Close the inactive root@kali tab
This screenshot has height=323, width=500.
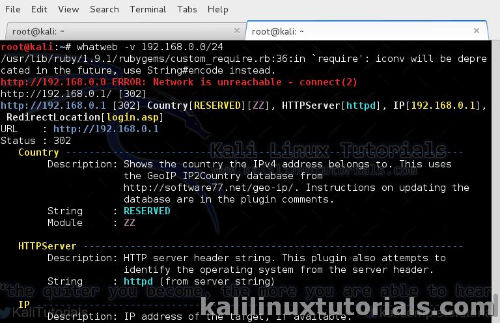point(236,31)
